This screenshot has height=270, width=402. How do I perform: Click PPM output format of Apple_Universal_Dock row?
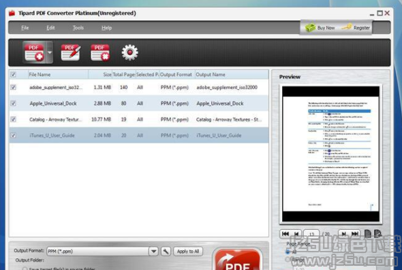(x=174, y=103)
